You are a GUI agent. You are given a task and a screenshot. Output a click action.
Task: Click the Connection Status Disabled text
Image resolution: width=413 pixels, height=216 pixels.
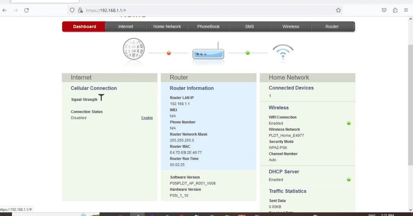pos(78,118)
